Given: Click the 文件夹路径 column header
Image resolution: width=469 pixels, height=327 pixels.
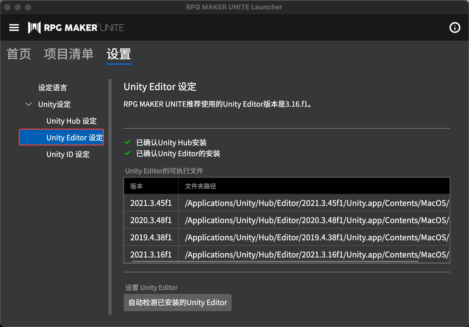Looking at the screenshot, I should [314, 186].
